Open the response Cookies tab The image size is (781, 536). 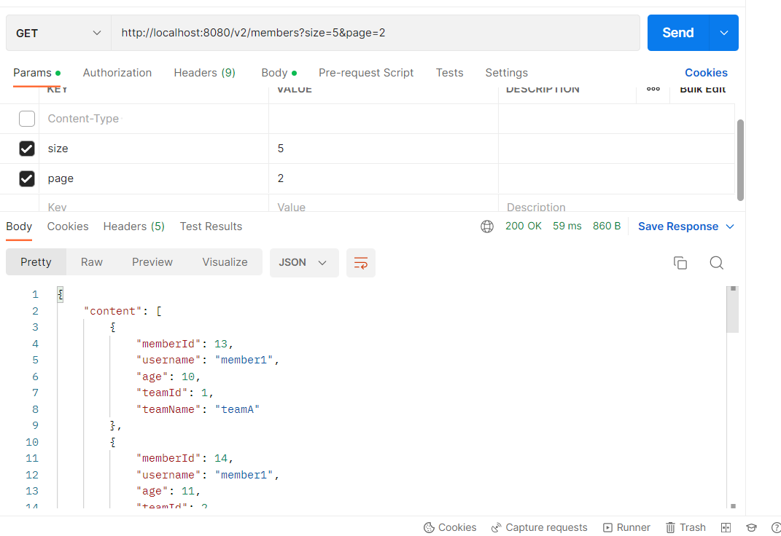click(68, 226)
